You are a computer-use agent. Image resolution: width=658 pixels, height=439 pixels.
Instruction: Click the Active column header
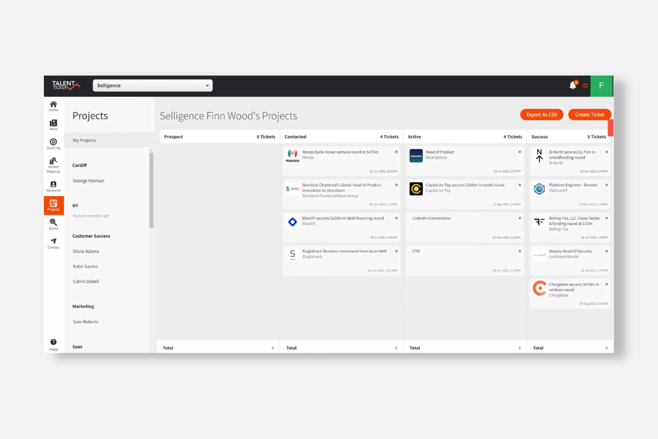465,137
